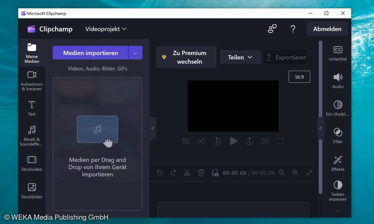
Task: Enter fullscreen preview mode
Action: click(280, 141)
